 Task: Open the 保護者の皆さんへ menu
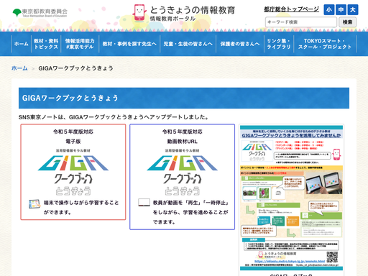(240, 44)
